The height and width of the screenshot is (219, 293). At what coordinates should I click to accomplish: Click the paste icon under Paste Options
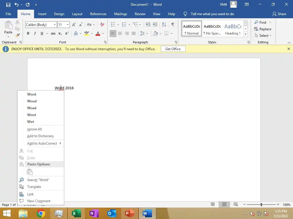30,172
